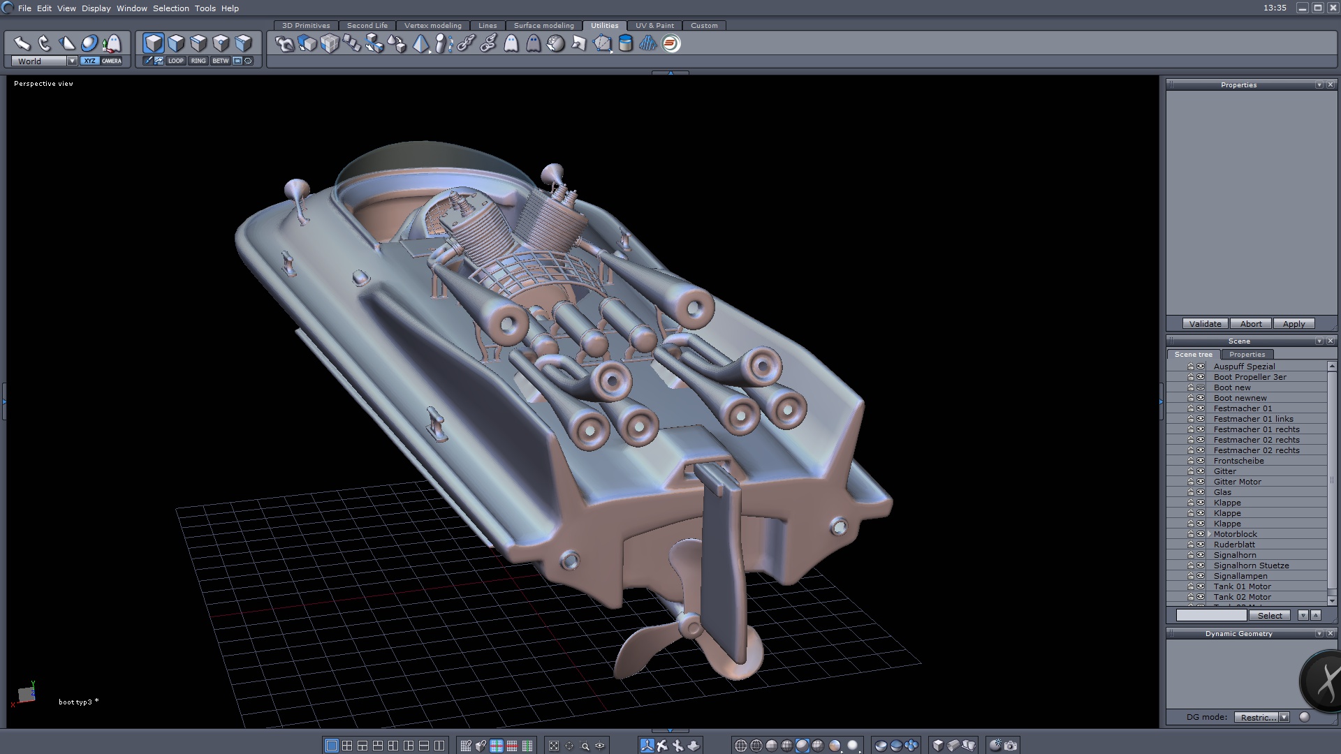Click the LOOP selection mode button
Viewport: 1341px width, 754px height.
(x=175, y=61)
